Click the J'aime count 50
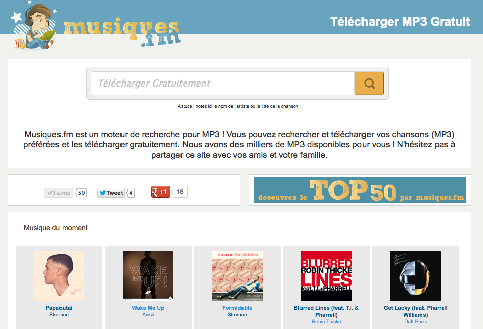Image resolution: width=483 pixels, height=329 pixels. (81, 193)
